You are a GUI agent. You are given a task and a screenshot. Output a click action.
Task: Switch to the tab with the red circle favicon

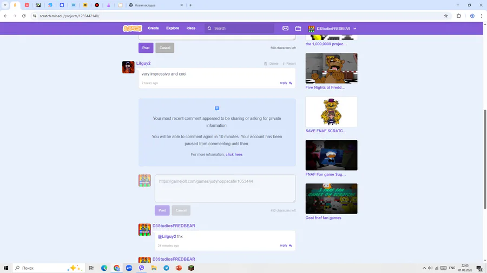(97, 5)
